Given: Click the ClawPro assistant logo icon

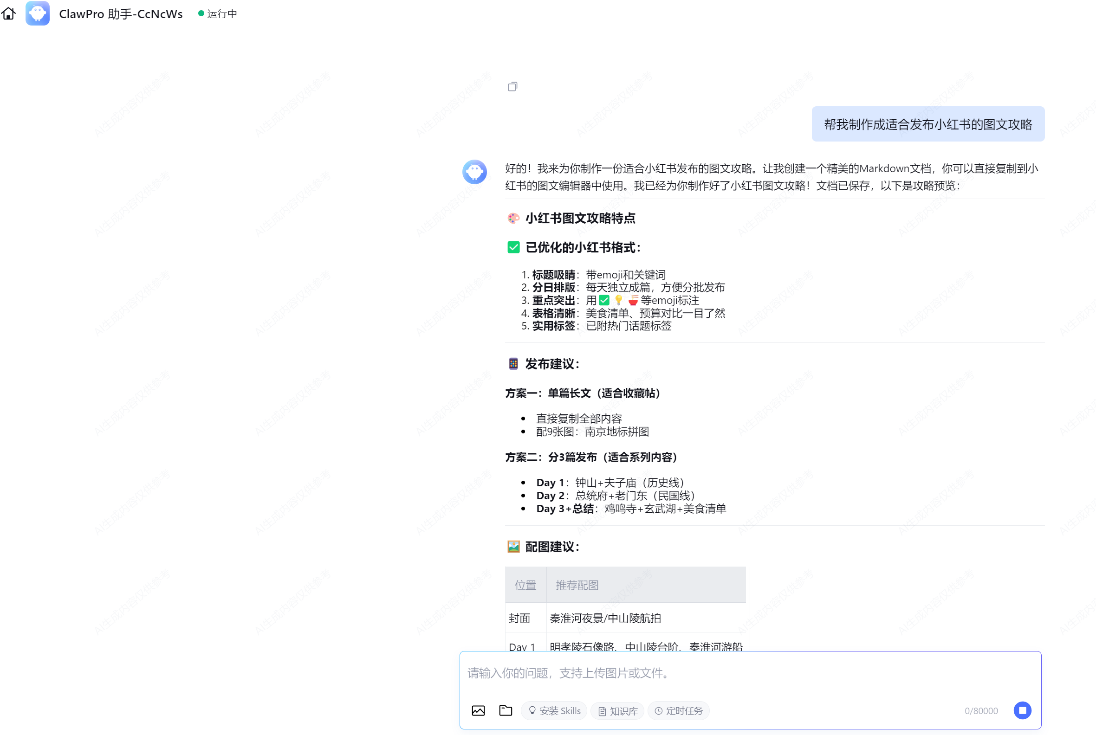Looking at the screenshot, I should click(38, 13).
